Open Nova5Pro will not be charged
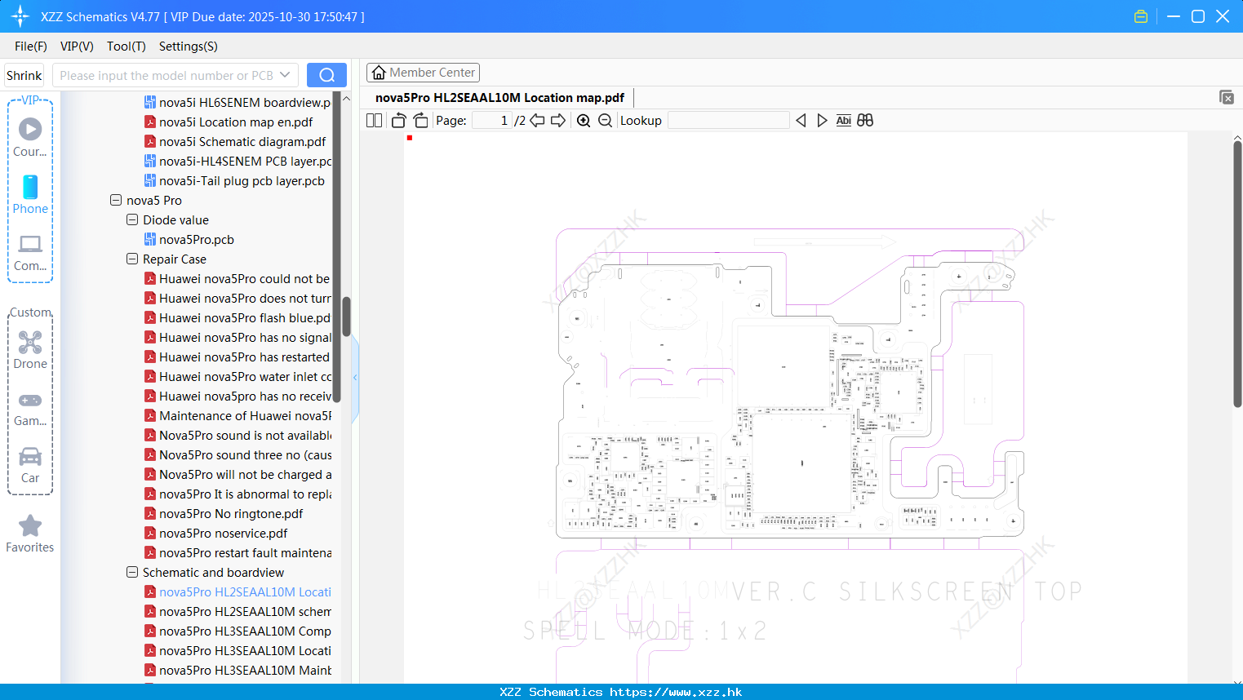1243x700 pixels. 238,474
